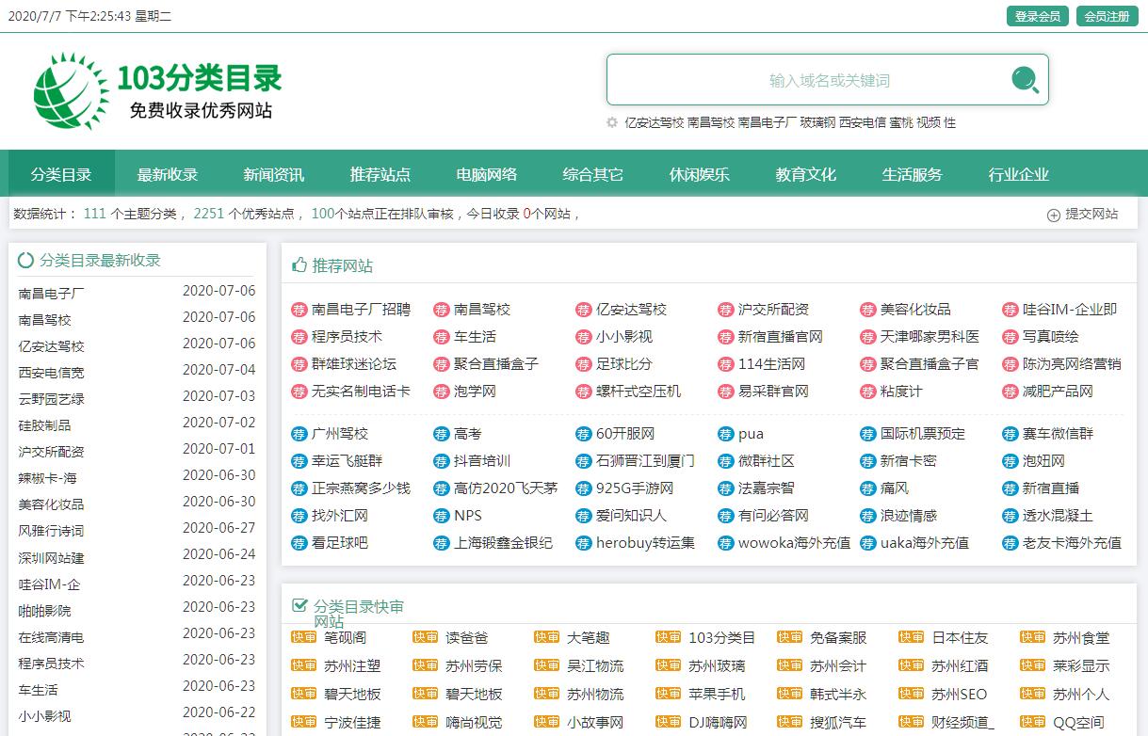This screenshot has width=1148, height=736.
Task: Click the circle icon beside 分类目录最新收录
Action: (x=26, y=261)
